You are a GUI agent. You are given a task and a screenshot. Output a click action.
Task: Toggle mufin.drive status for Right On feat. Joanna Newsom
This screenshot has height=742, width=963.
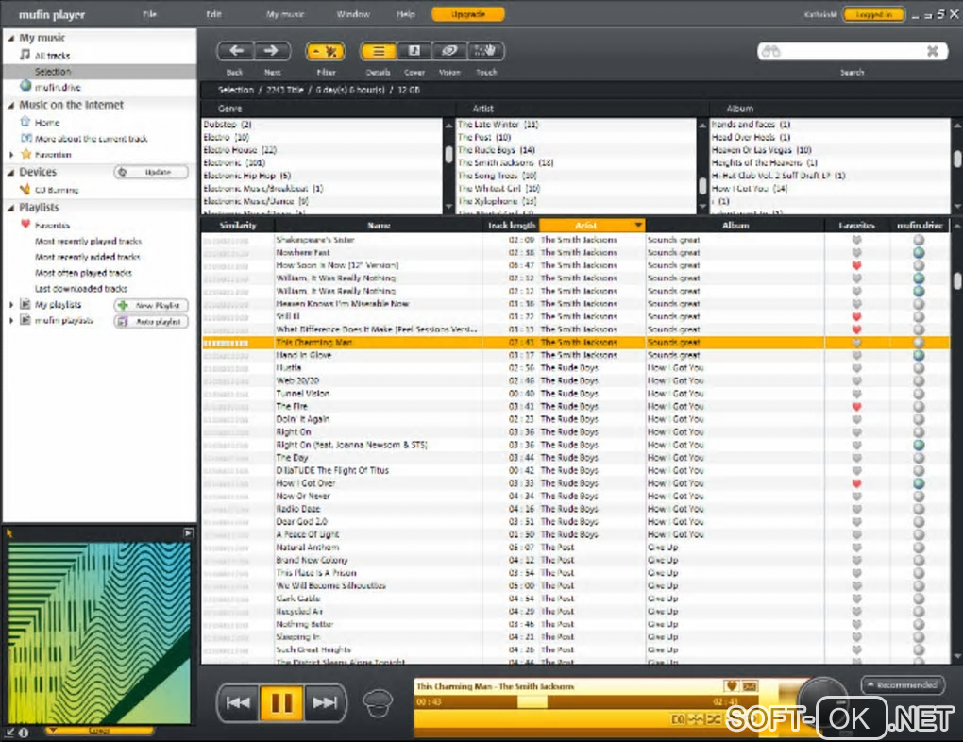919,445
